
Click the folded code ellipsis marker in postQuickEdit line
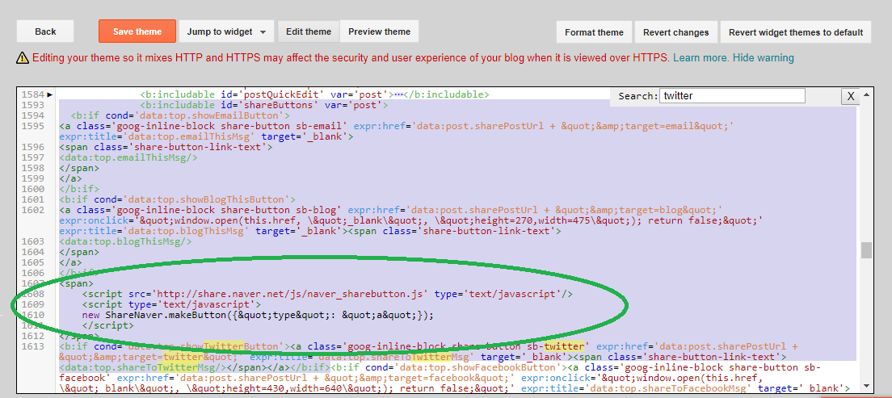pos(398,94)
